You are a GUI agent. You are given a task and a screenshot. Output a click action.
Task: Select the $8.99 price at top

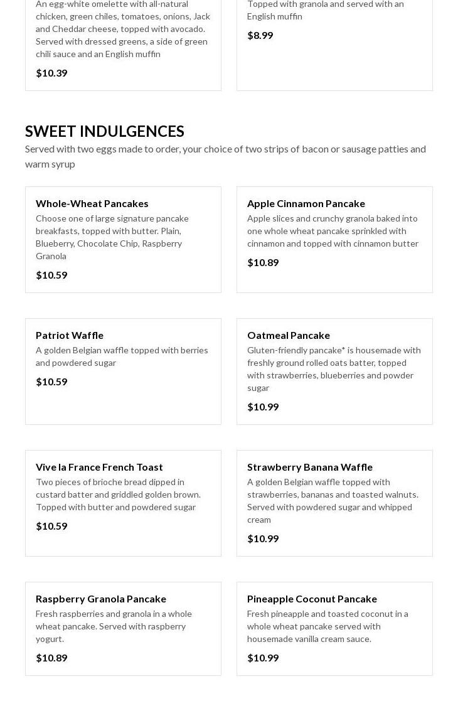260,35
